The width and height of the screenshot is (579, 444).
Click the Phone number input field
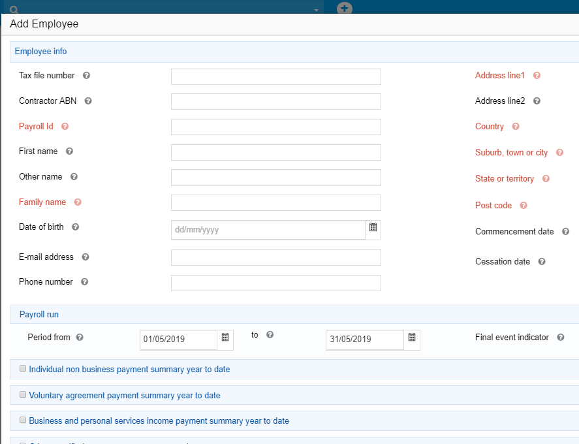click(x=275, y=283)
